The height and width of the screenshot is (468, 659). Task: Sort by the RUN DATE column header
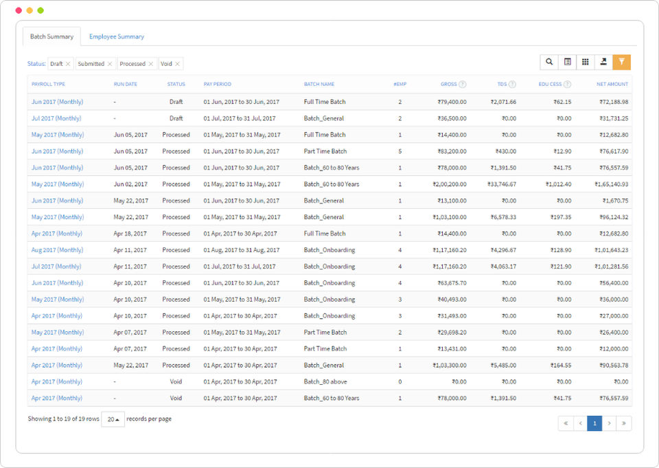pyautogui.click(x=126, y=85)
